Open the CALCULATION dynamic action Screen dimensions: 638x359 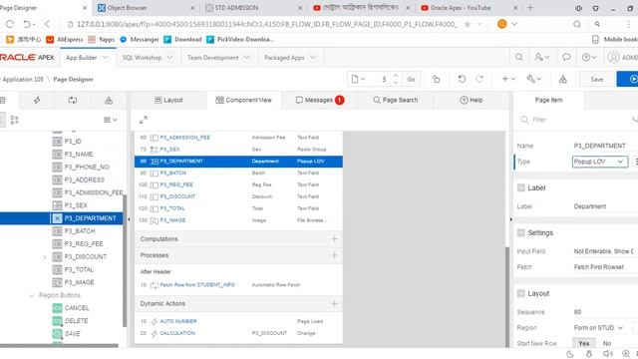[177, 333]
